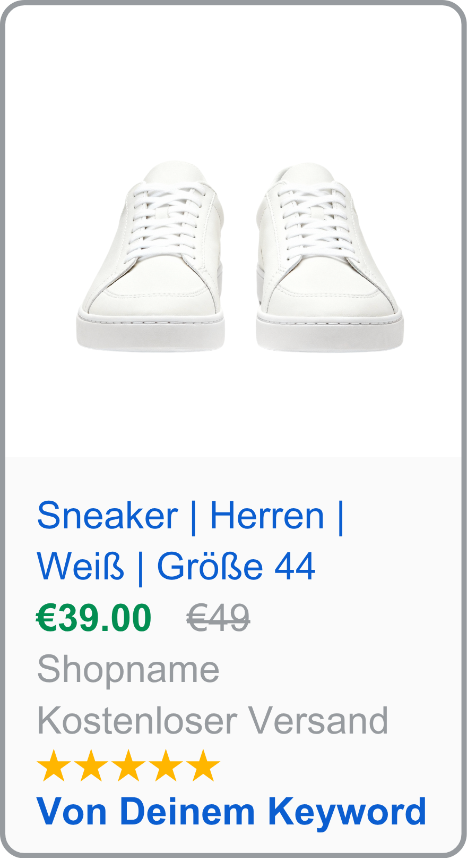Image resolution: width=467 pixels, height=859 pixels.
Task: Click the second rating star
Action: tap(91, 766)
